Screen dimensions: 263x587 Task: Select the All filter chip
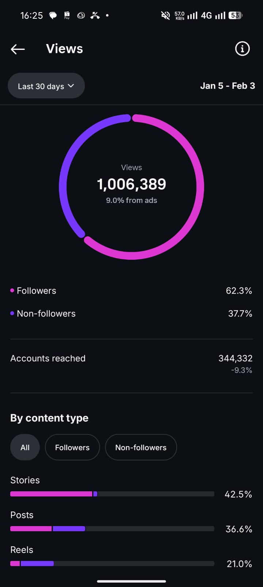click(x=25, y=447)
